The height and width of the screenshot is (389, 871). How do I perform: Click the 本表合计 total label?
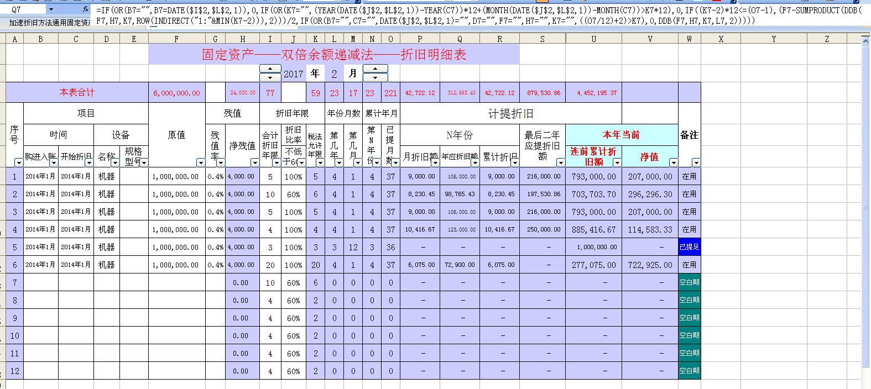77,93
